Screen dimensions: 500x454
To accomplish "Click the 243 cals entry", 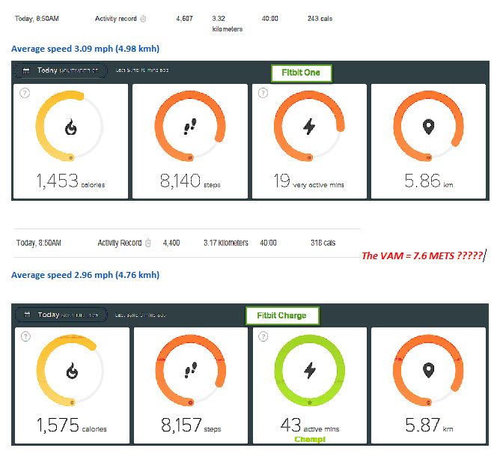I will 320,19.
